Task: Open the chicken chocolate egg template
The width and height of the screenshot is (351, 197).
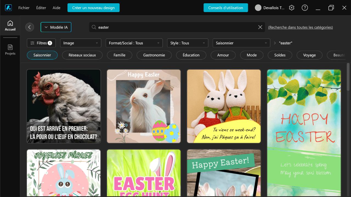Action: [64, 106]
